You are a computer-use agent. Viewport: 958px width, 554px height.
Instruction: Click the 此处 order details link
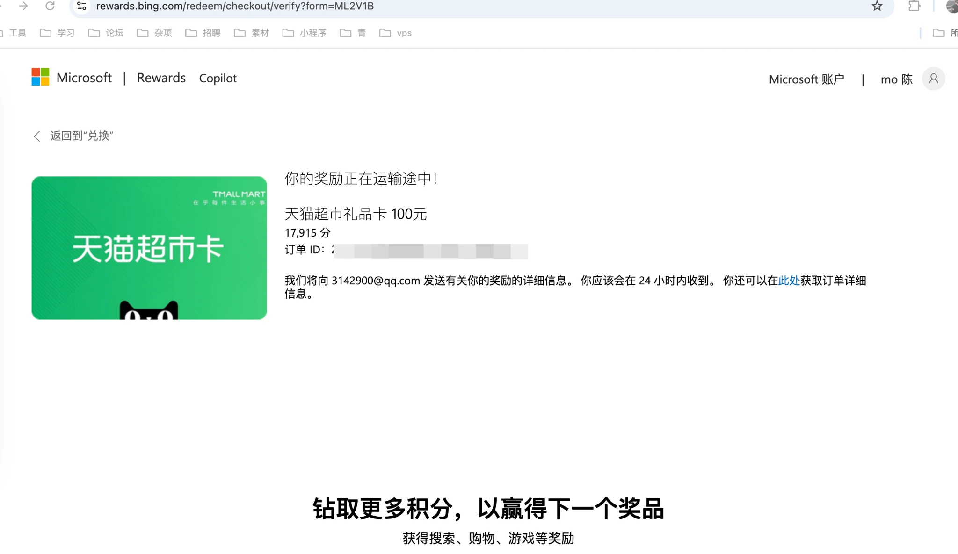pyautogui.click(x=789, y=281)
